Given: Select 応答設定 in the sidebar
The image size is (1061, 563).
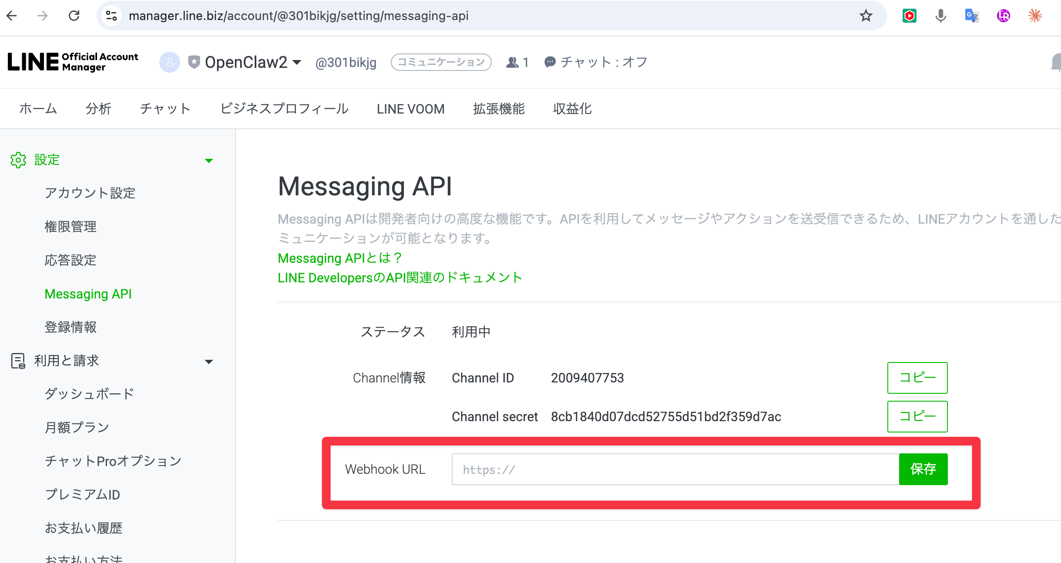Looking at the screenshot, I should point(71,260).
